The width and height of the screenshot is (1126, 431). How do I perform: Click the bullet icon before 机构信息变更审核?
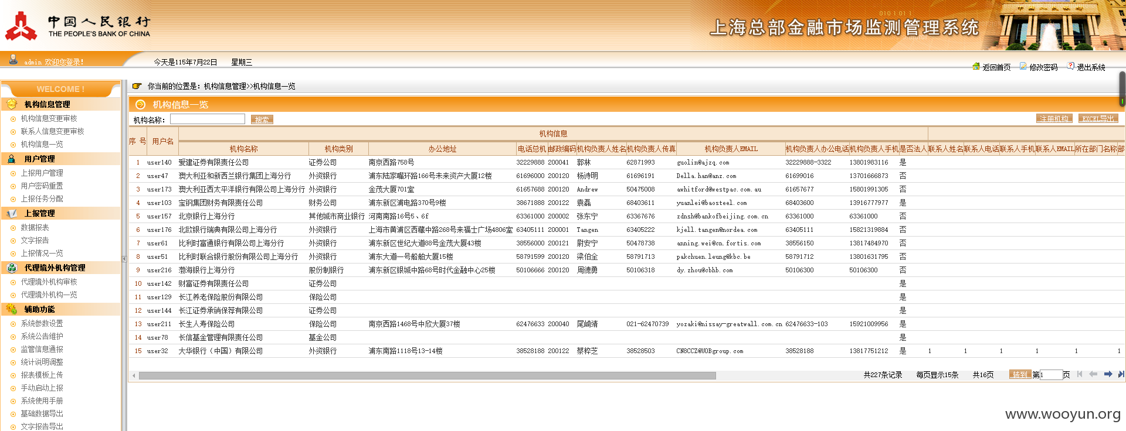[13, 119]
